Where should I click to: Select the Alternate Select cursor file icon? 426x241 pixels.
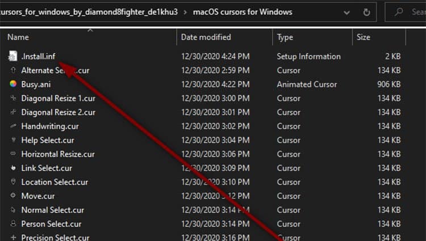13,70
